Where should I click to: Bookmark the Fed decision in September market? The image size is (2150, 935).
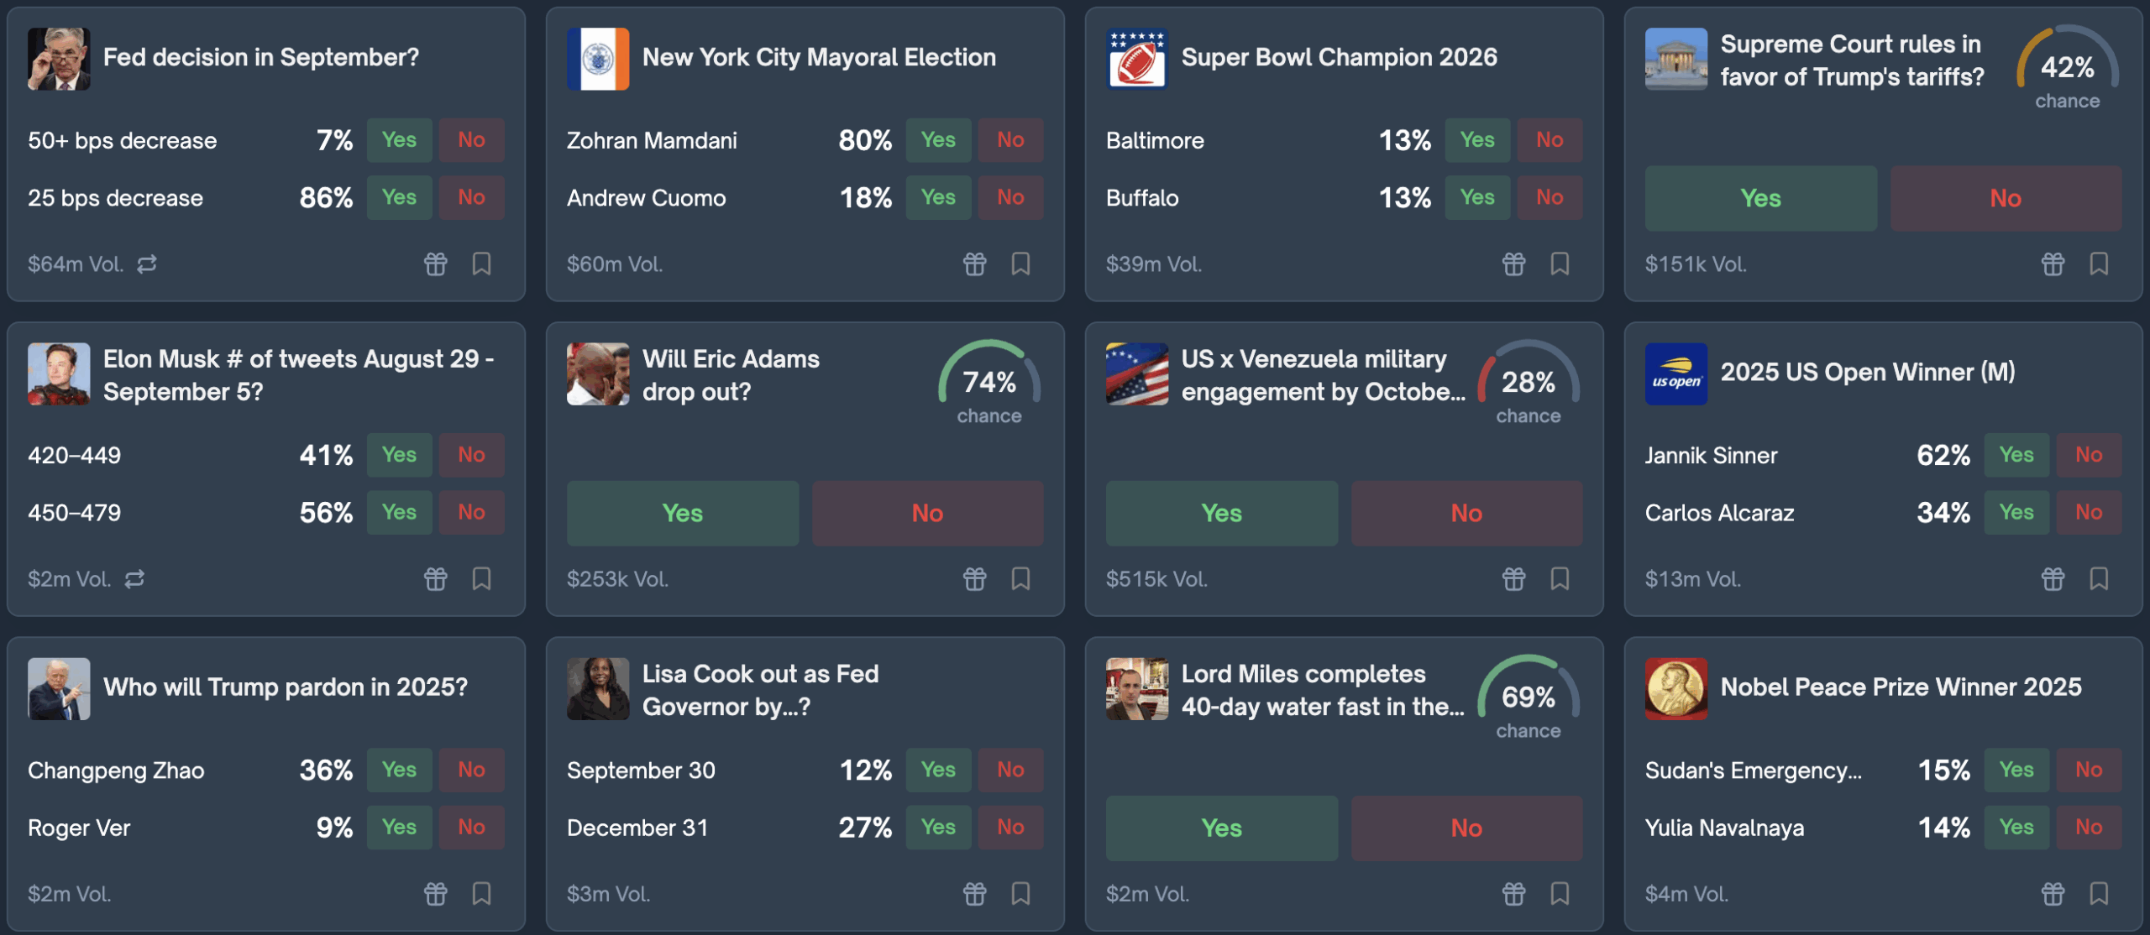point(481,264)
